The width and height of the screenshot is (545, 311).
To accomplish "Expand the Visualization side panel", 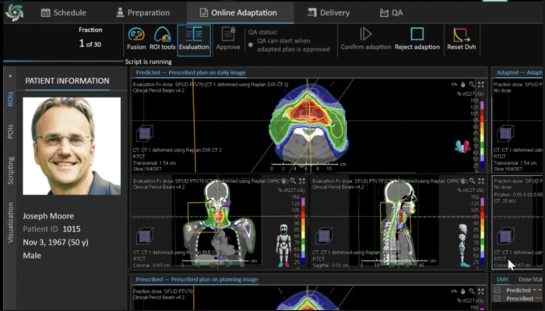I will 11,222.
